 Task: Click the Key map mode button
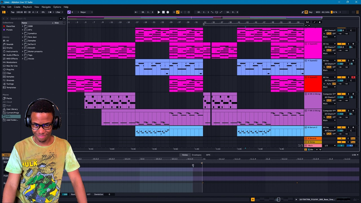point(311,12)
